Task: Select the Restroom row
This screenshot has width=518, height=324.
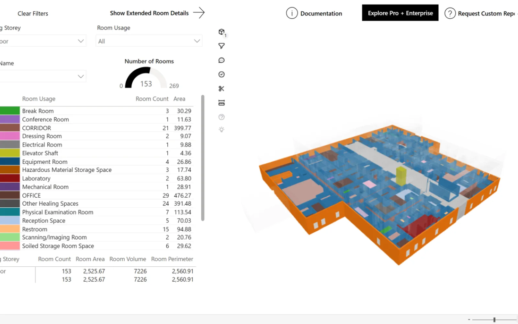Action: pos(96,229)
